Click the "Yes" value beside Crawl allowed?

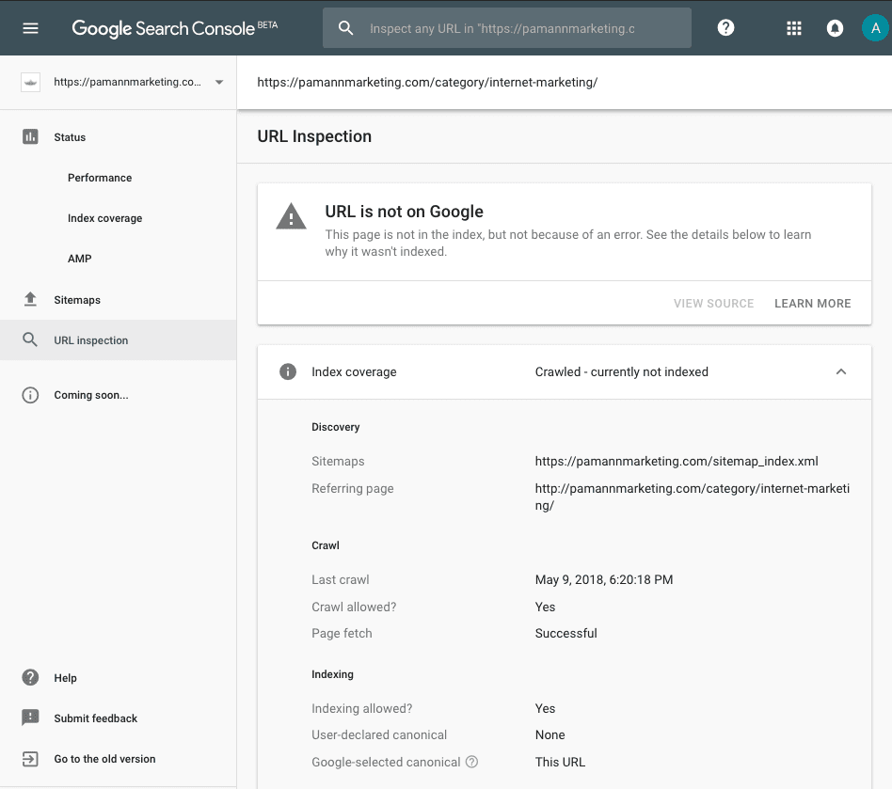click(x=545, y=607)
